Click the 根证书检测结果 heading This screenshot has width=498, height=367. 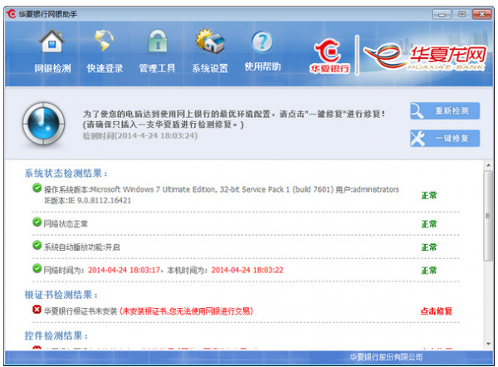tap(61, 295)
